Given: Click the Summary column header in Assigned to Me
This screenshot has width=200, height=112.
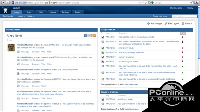Looking at the screenshot, I should point(123,33).
